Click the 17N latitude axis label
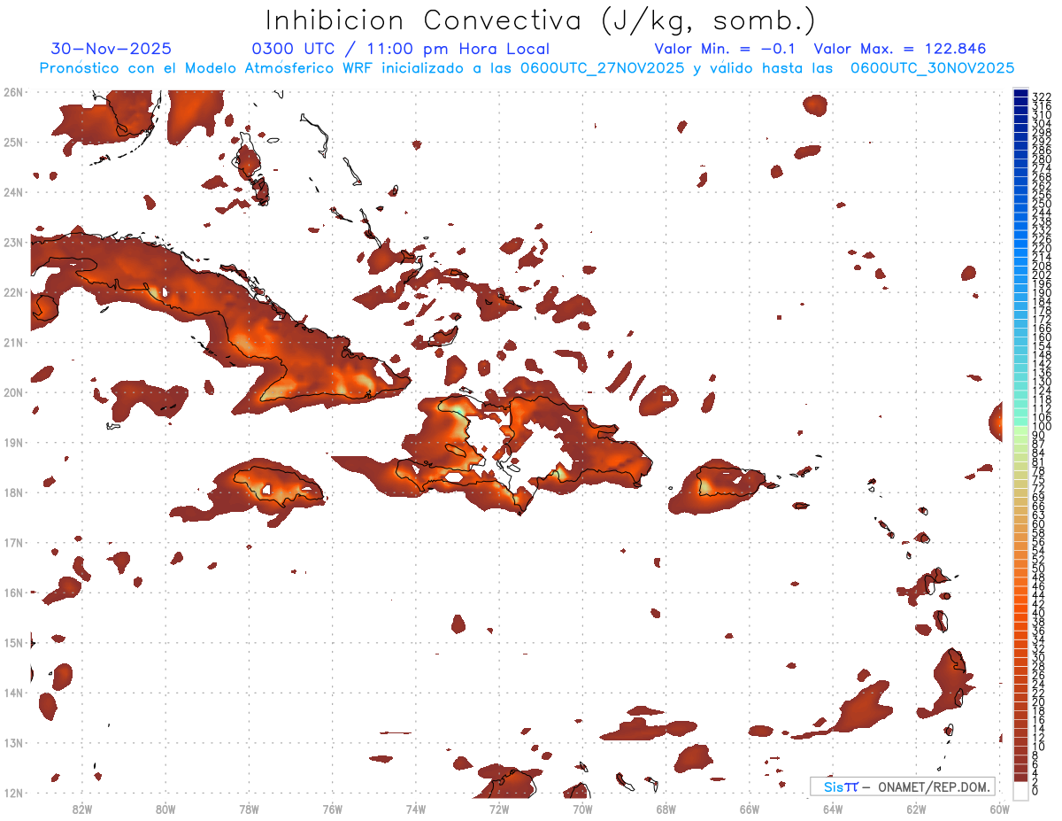Image resolution: width=1062 pixels, height=821 pixels. 13,542
